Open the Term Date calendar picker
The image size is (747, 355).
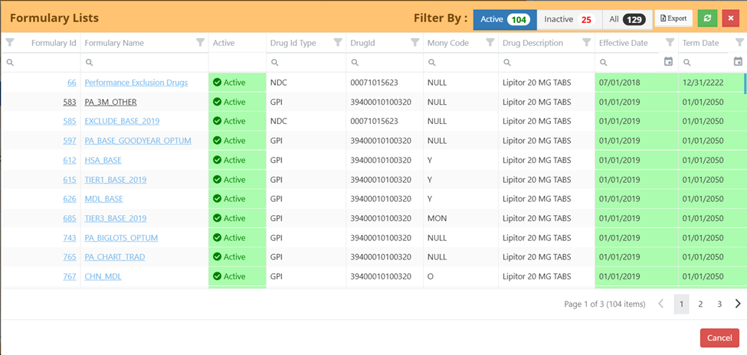tap(738, 62)
